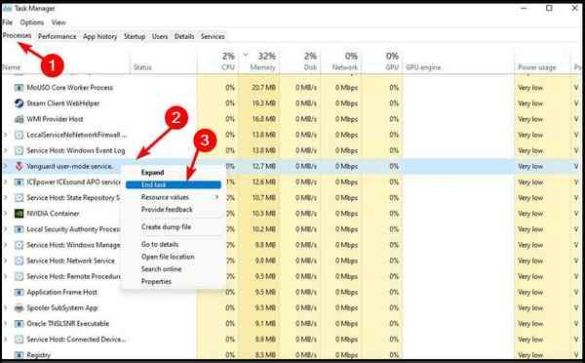Image resolution: width=585 pixels, height=363 pixels.
Task: Open the Startup tab
Action: click(x=135, y=36)
